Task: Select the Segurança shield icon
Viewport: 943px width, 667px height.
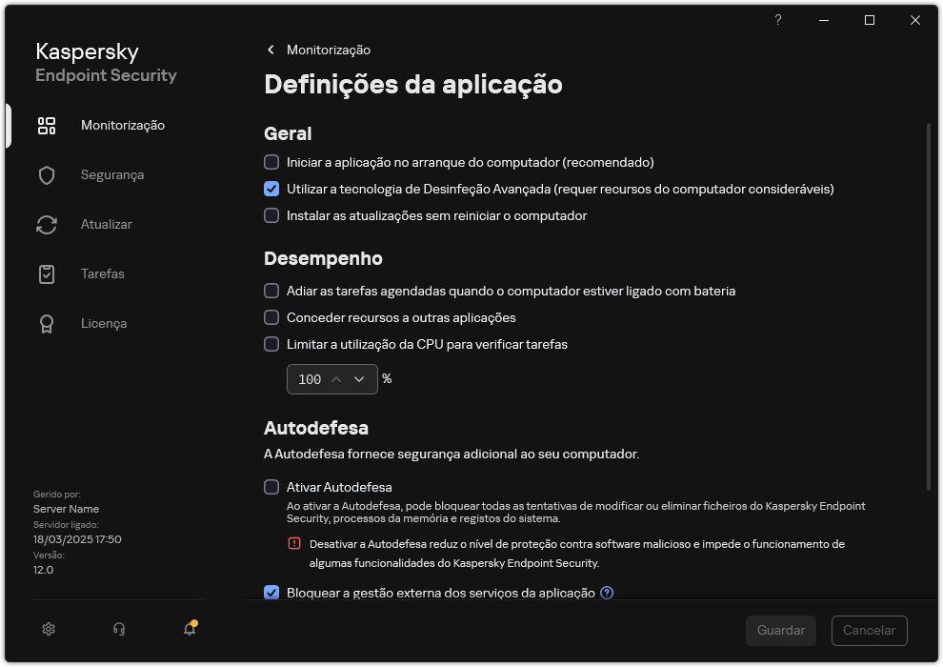Action: pyautogui.click(x=47, y=174)
